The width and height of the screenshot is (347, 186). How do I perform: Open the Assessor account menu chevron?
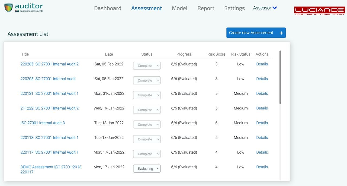tap(274, 8)
